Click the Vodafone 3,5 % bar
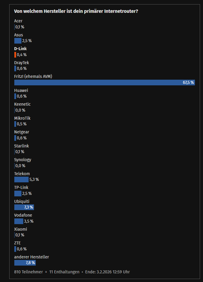Viewport: 203px width, 282px height. tap(19, 221)
